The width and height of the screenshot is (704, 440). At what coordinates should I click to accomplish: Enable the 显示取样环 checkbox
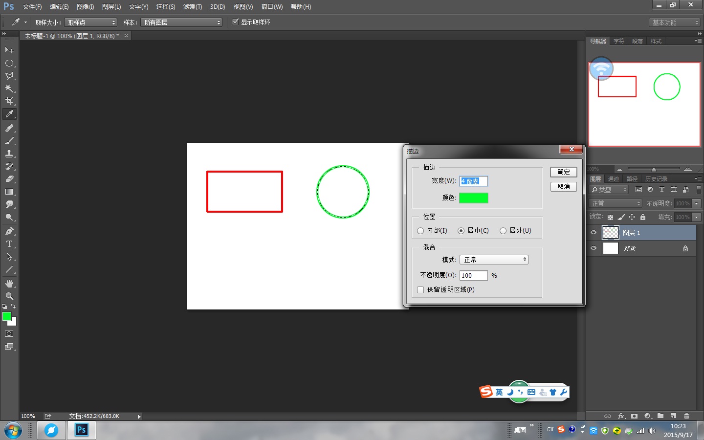click(x=235, y=22)
